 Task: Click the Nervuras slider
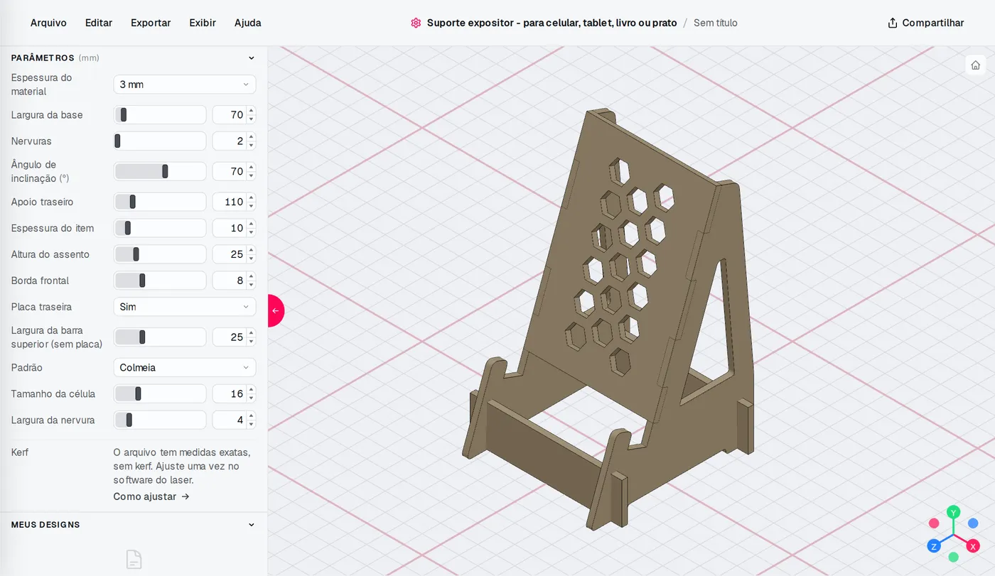click(160, 141)
